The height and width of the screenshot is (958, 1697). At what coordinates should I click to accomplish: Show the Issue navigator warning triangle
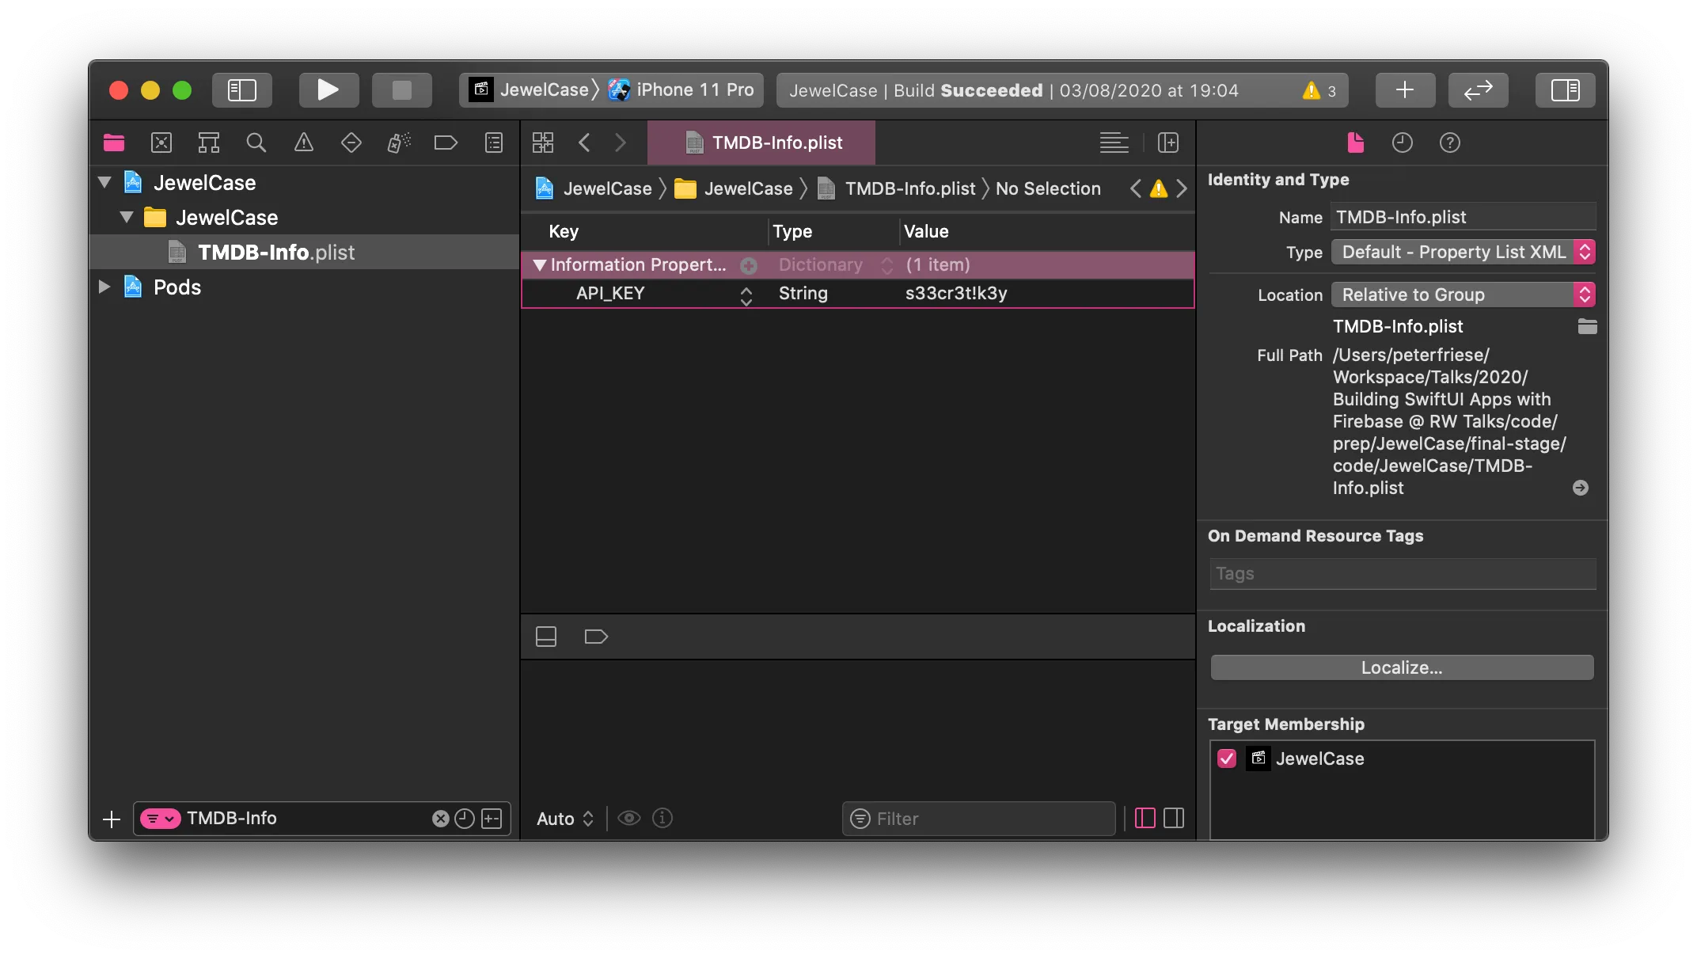(x=304, y=143)
